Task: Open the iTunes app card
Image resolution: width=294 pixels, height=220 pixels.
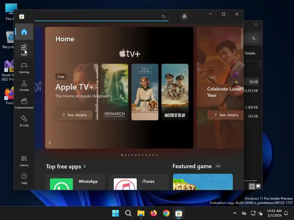Action: [x=139, y=182]
